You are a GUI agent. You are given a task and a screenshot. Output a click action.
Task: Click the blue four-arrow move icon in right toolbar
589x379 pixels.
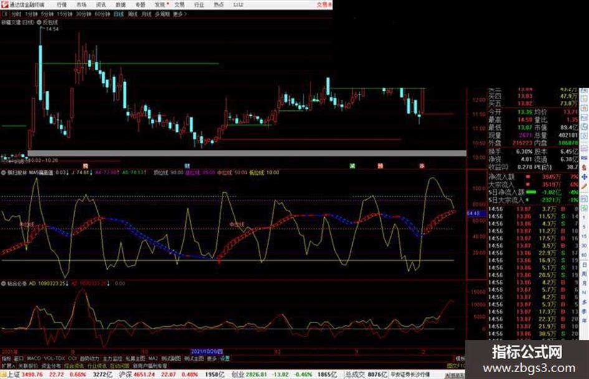(x=584, y=177)
